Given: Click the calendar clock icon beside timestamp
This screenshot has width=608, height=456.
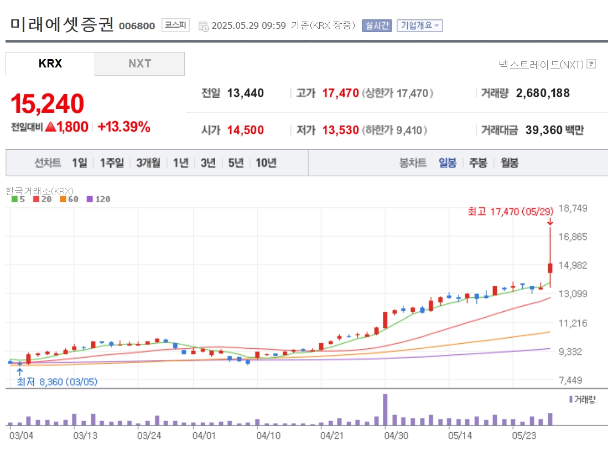Looking at the screenshot, I should click(203, 27).
